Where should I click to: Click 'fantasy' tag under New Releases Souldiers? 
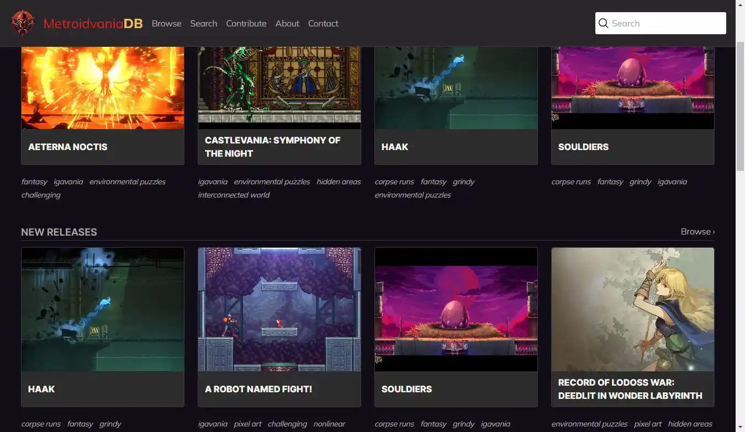coord(434,424)
